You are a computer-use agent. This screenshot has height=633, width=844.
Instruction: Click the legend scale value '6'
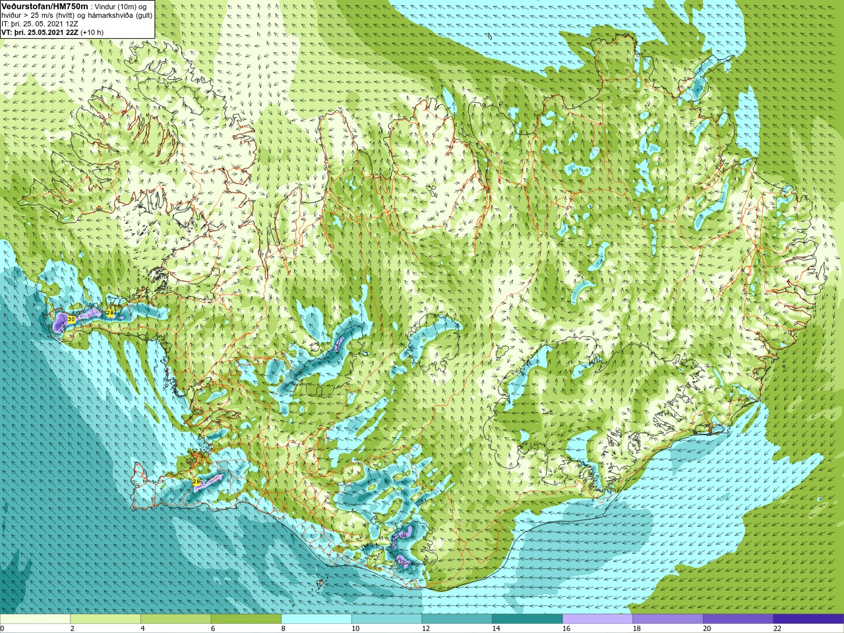pos(213,628)
